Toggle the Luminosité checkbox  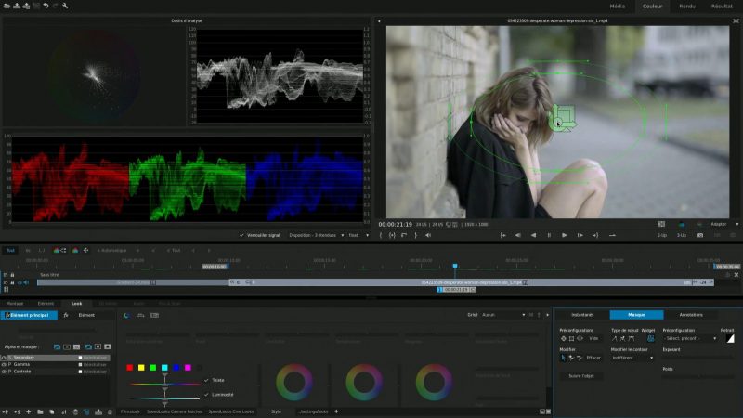pyautogui.click(x=206, y=394)
